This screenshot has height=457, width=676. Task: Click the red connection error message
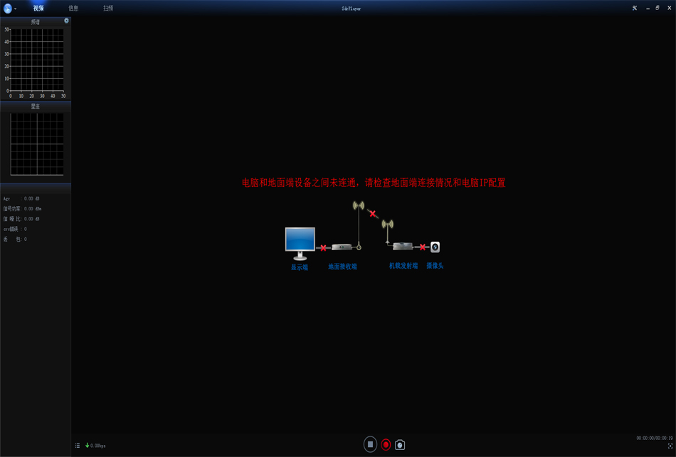pyautogui.click(x=374, y=183)
